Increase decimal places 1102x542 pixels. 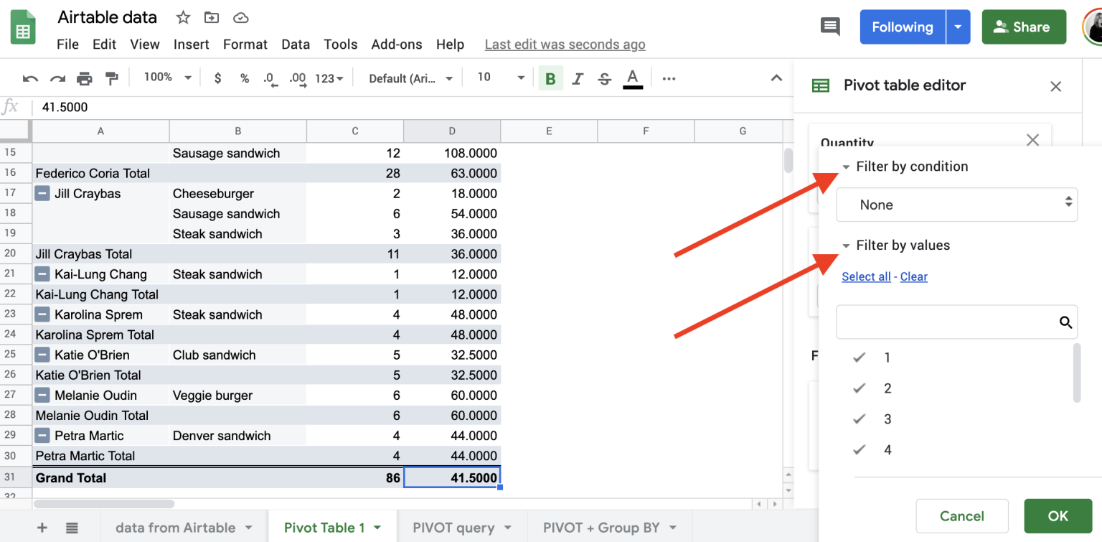tap(297, 78)
